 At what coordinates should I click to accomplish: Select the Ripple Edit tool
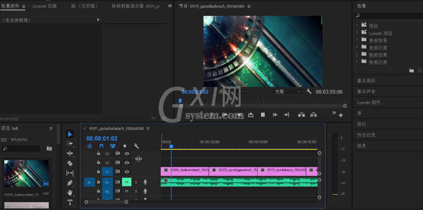[x=70, y=153]
